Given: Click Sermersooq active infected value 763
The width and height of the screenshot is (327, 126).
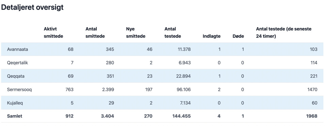Looking at the screenshot, I should click(x=69, y=90).
